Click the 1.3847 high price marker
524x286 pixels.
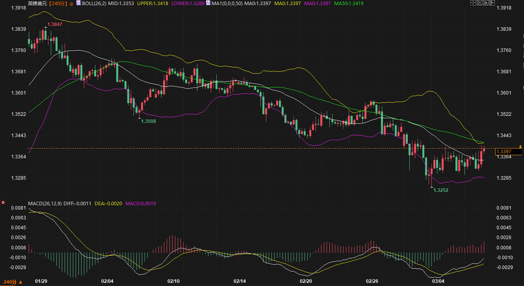(x=54, y=24)
